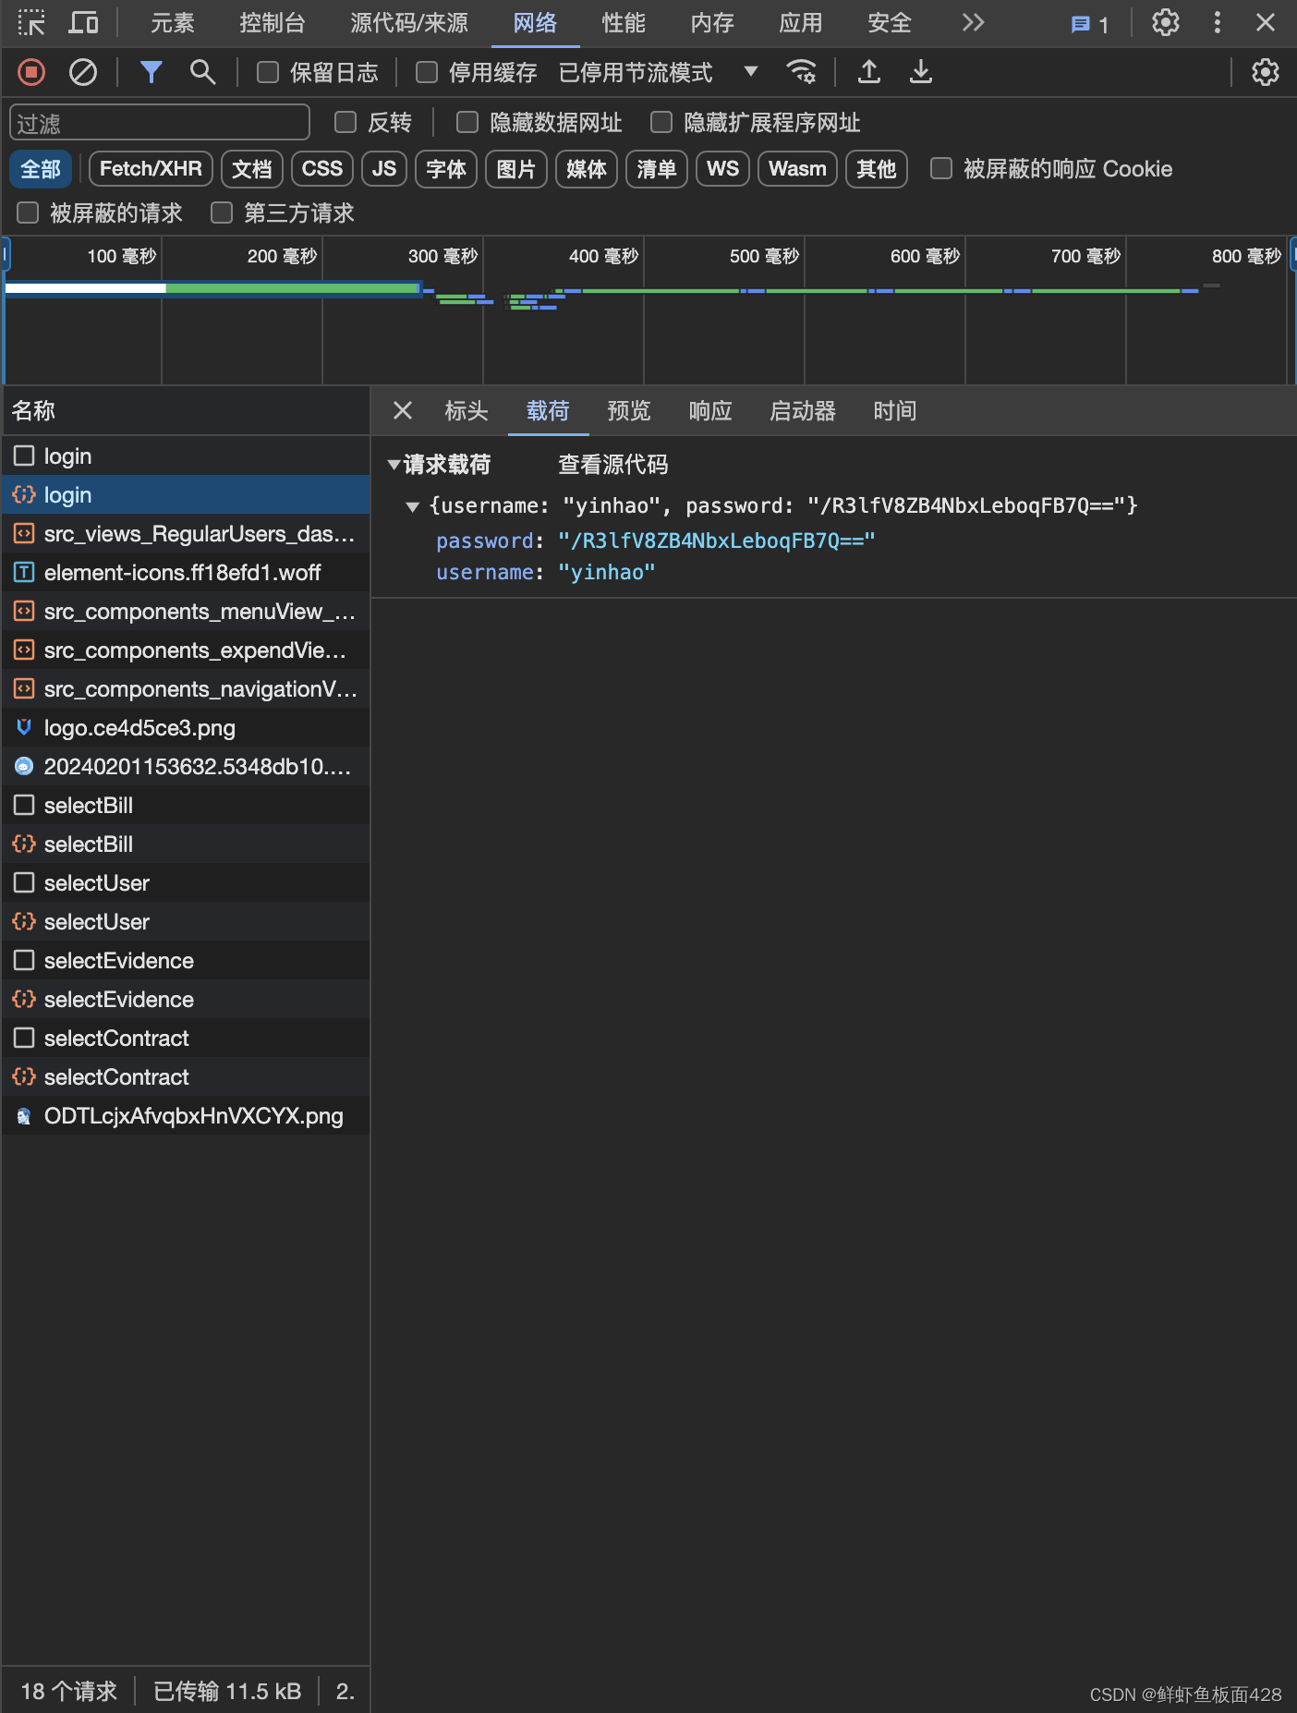This screenshot has height=1713, width=1297.
Task: Check the 被屏蔽的请求 checkbox
Action: [28, 213]
